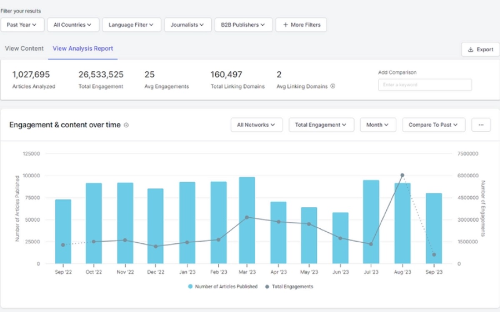The image size is (500, 312).
Task: Open the Past Year date filter
Action: point(22,25)
